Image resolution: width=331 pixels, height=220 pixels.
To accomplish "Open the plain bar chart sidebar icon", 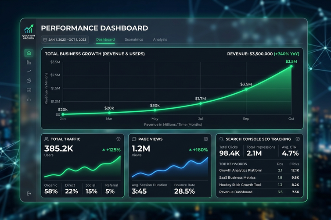I will point(29,99).
